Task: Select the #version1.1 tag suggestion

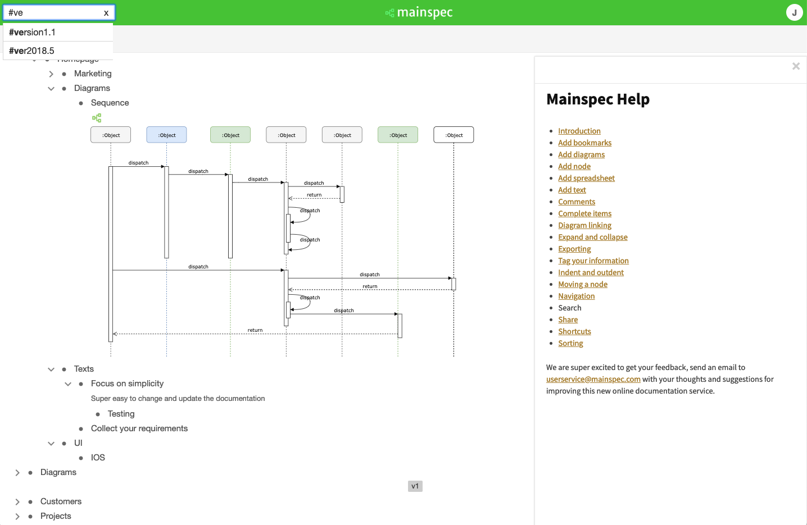Action: (58, 32)
